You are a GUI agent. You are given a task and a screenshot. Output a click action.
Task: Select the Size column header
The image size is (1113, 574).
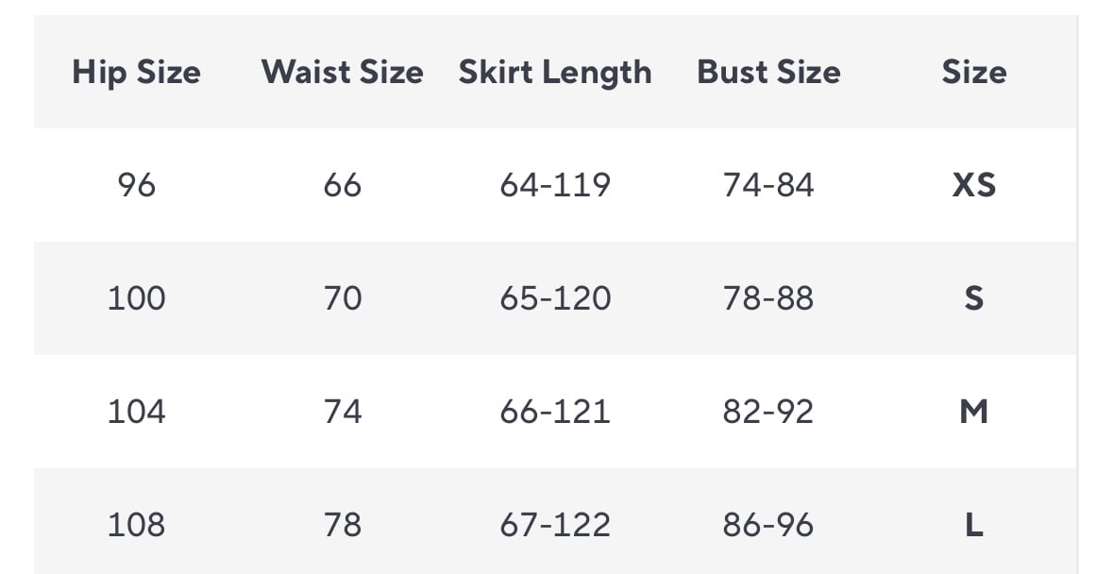(x=973, y=73)
